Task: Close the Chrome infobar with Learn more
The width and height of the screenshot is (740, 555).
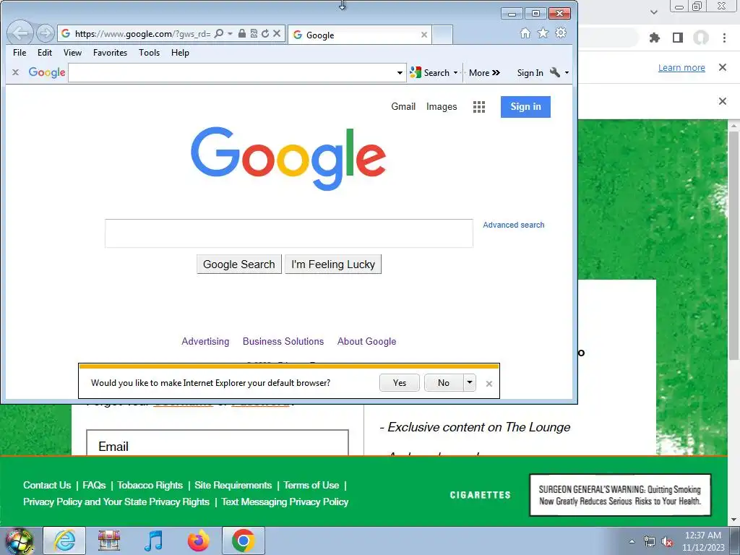Action: (x=722, y=67)
